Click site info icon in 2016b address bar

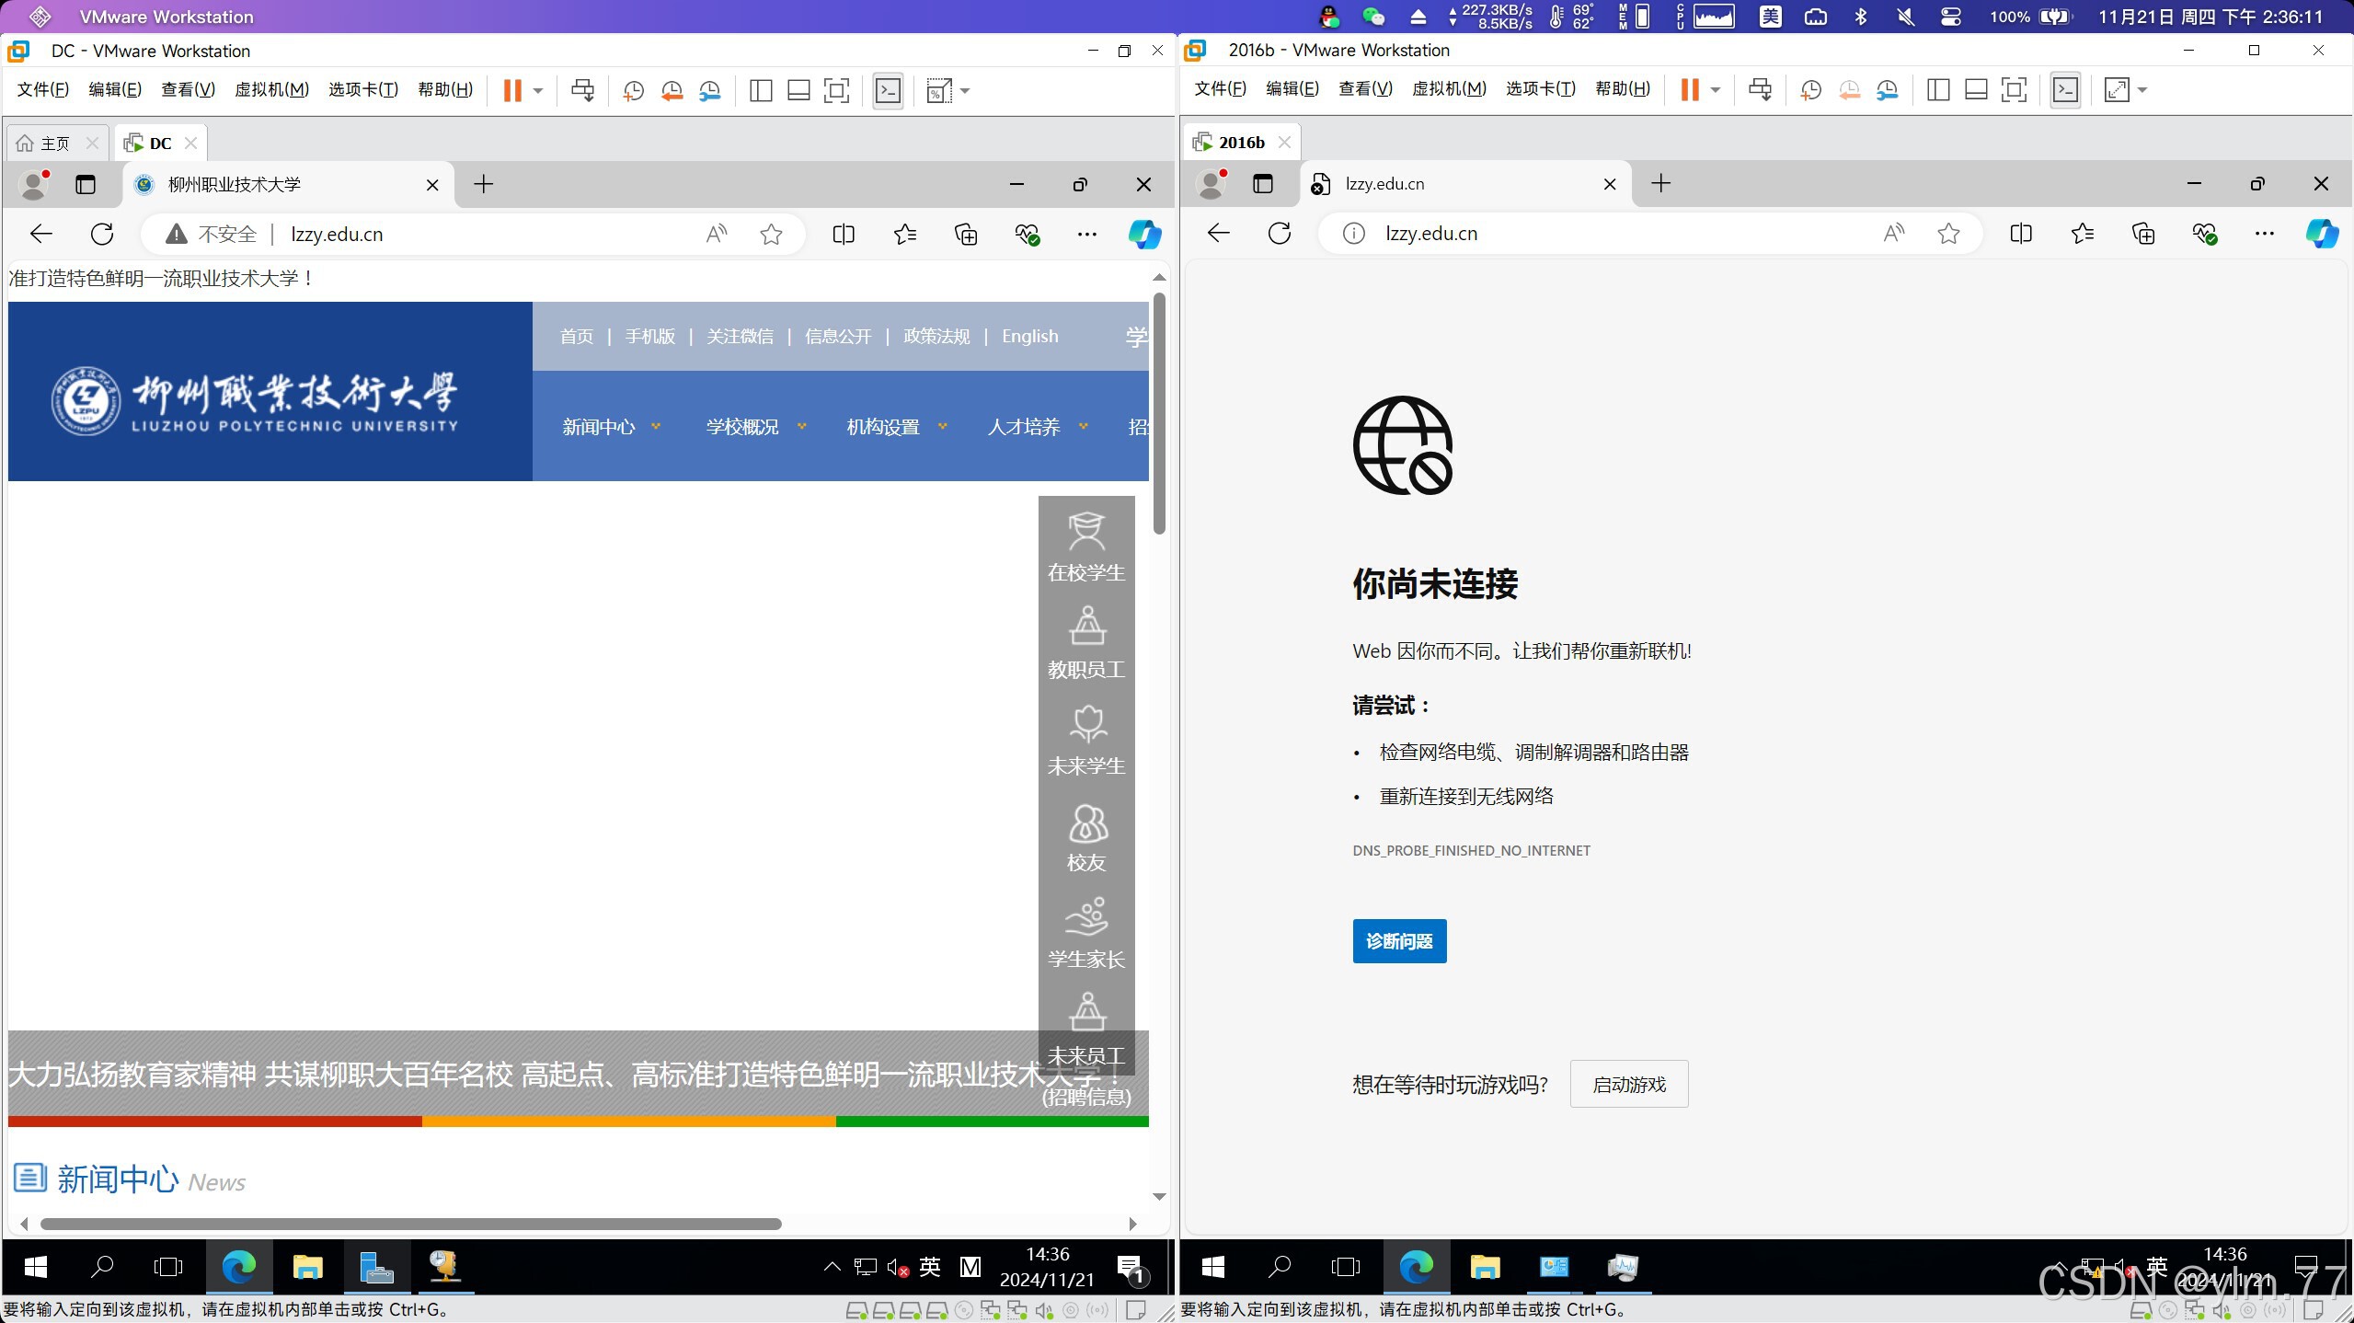coord(1353,234)
